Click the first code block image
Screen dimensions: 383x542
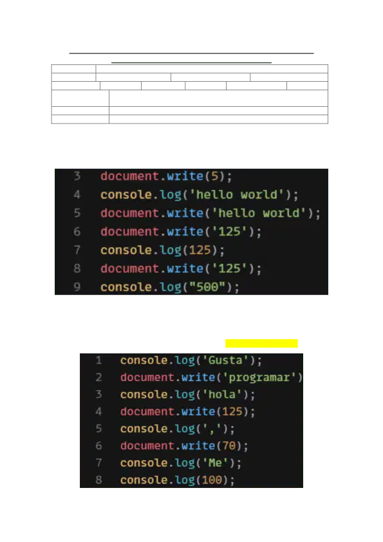coord(191,232)
